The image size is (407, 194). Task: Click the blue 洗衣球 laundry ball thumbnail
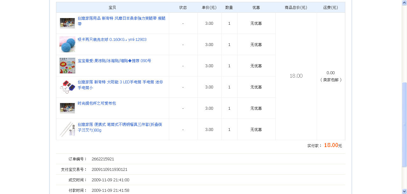pos(67,44)
